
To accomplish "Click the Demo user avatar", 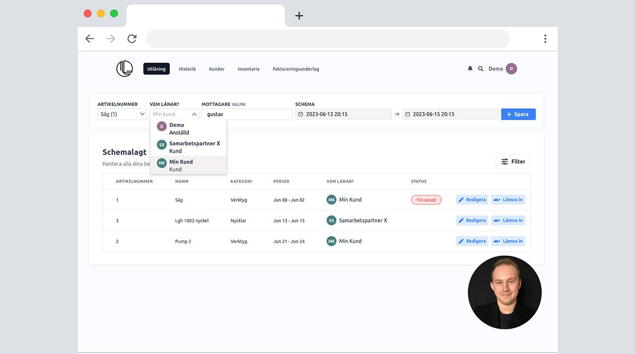I will coord(511,69).
